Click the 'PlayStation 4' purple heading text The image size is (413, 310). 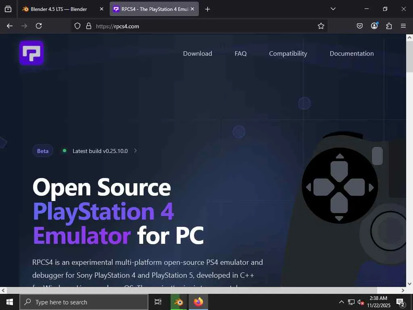pyautogui.click(x=103, y=212)
